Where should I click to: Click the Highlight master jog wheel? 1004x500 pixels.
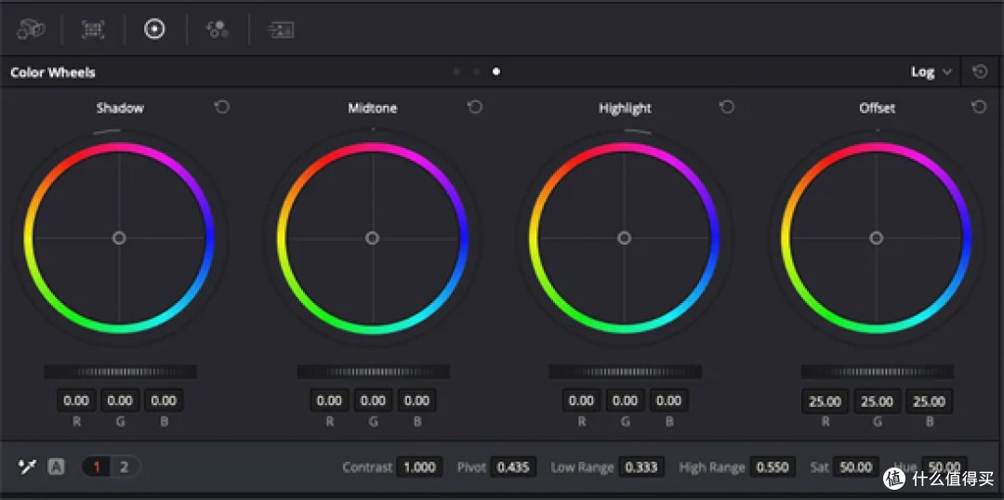pos(625,372)
